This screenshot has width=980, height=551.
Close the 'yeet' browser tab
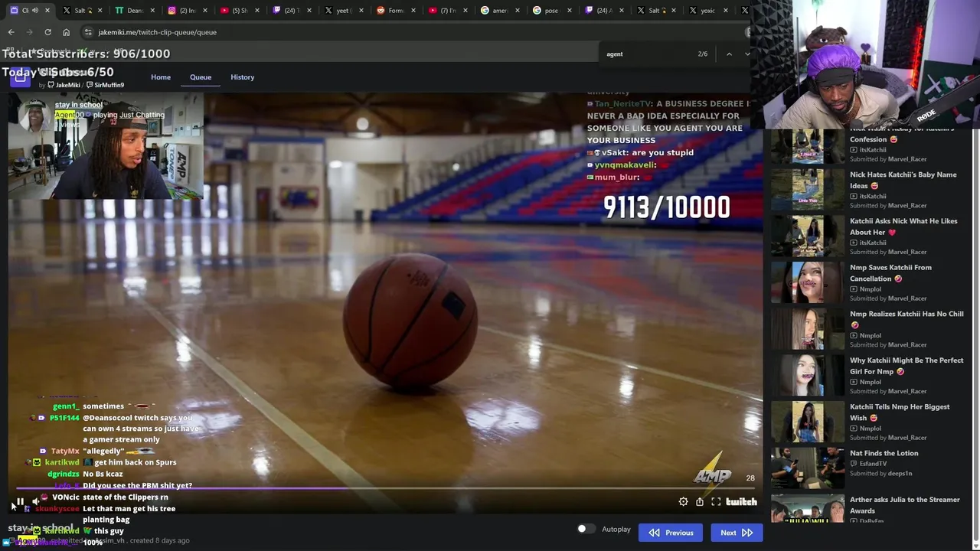pyautogui.click(x=361, y=11)
